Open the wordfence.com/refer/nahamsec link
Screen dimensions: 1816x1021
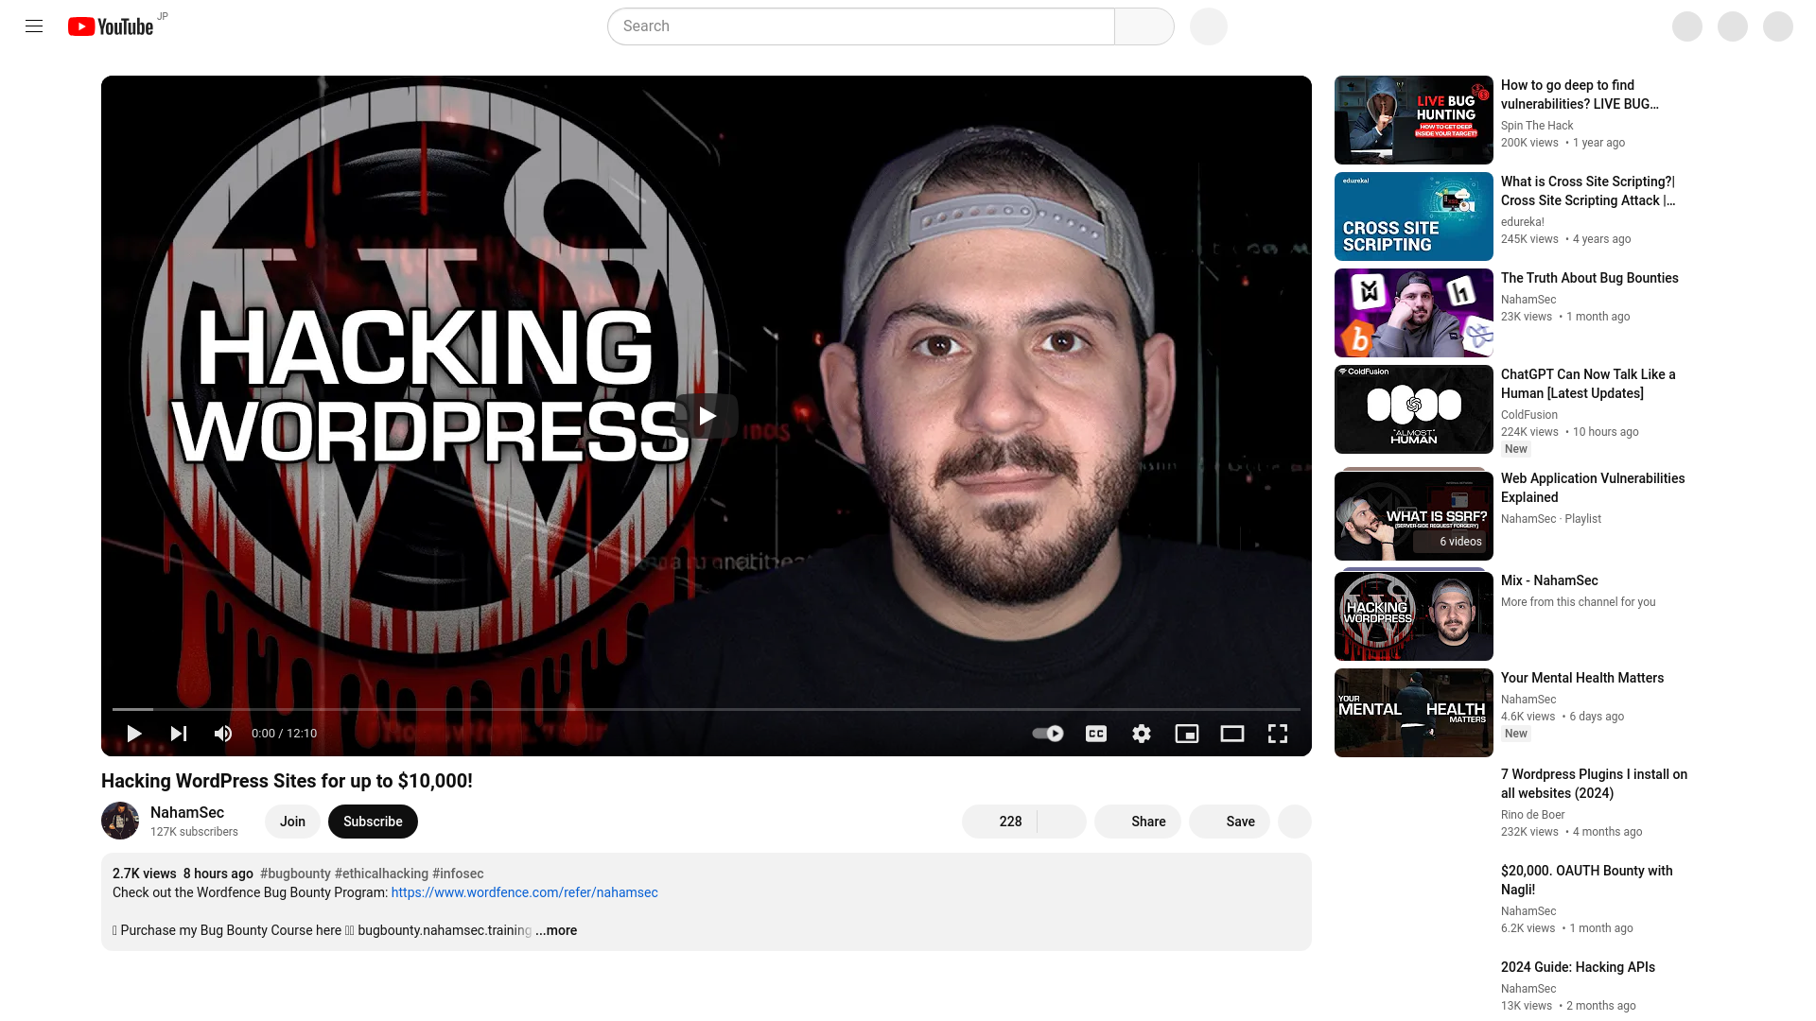click(524, 892)
